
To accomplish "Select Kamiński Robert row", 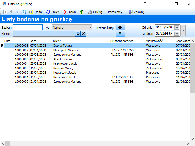I will (97, 77).
